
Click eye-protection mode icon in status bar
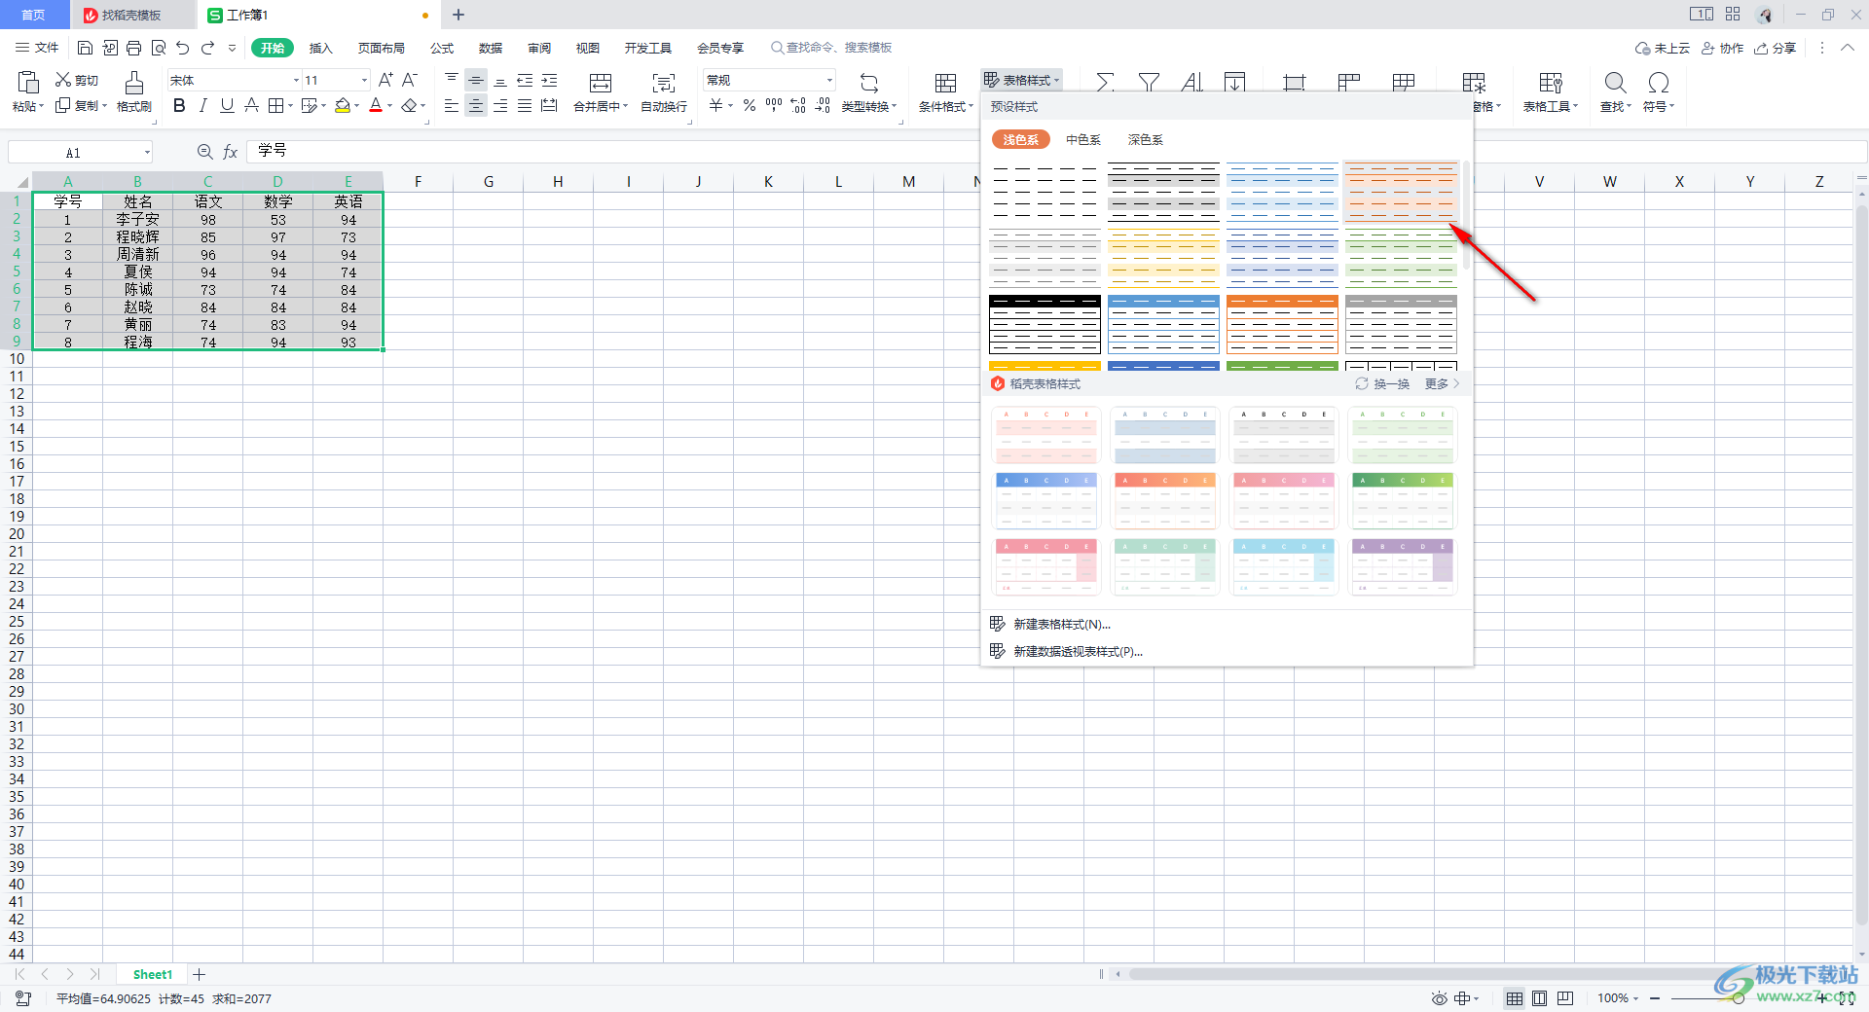point(1440,998)
